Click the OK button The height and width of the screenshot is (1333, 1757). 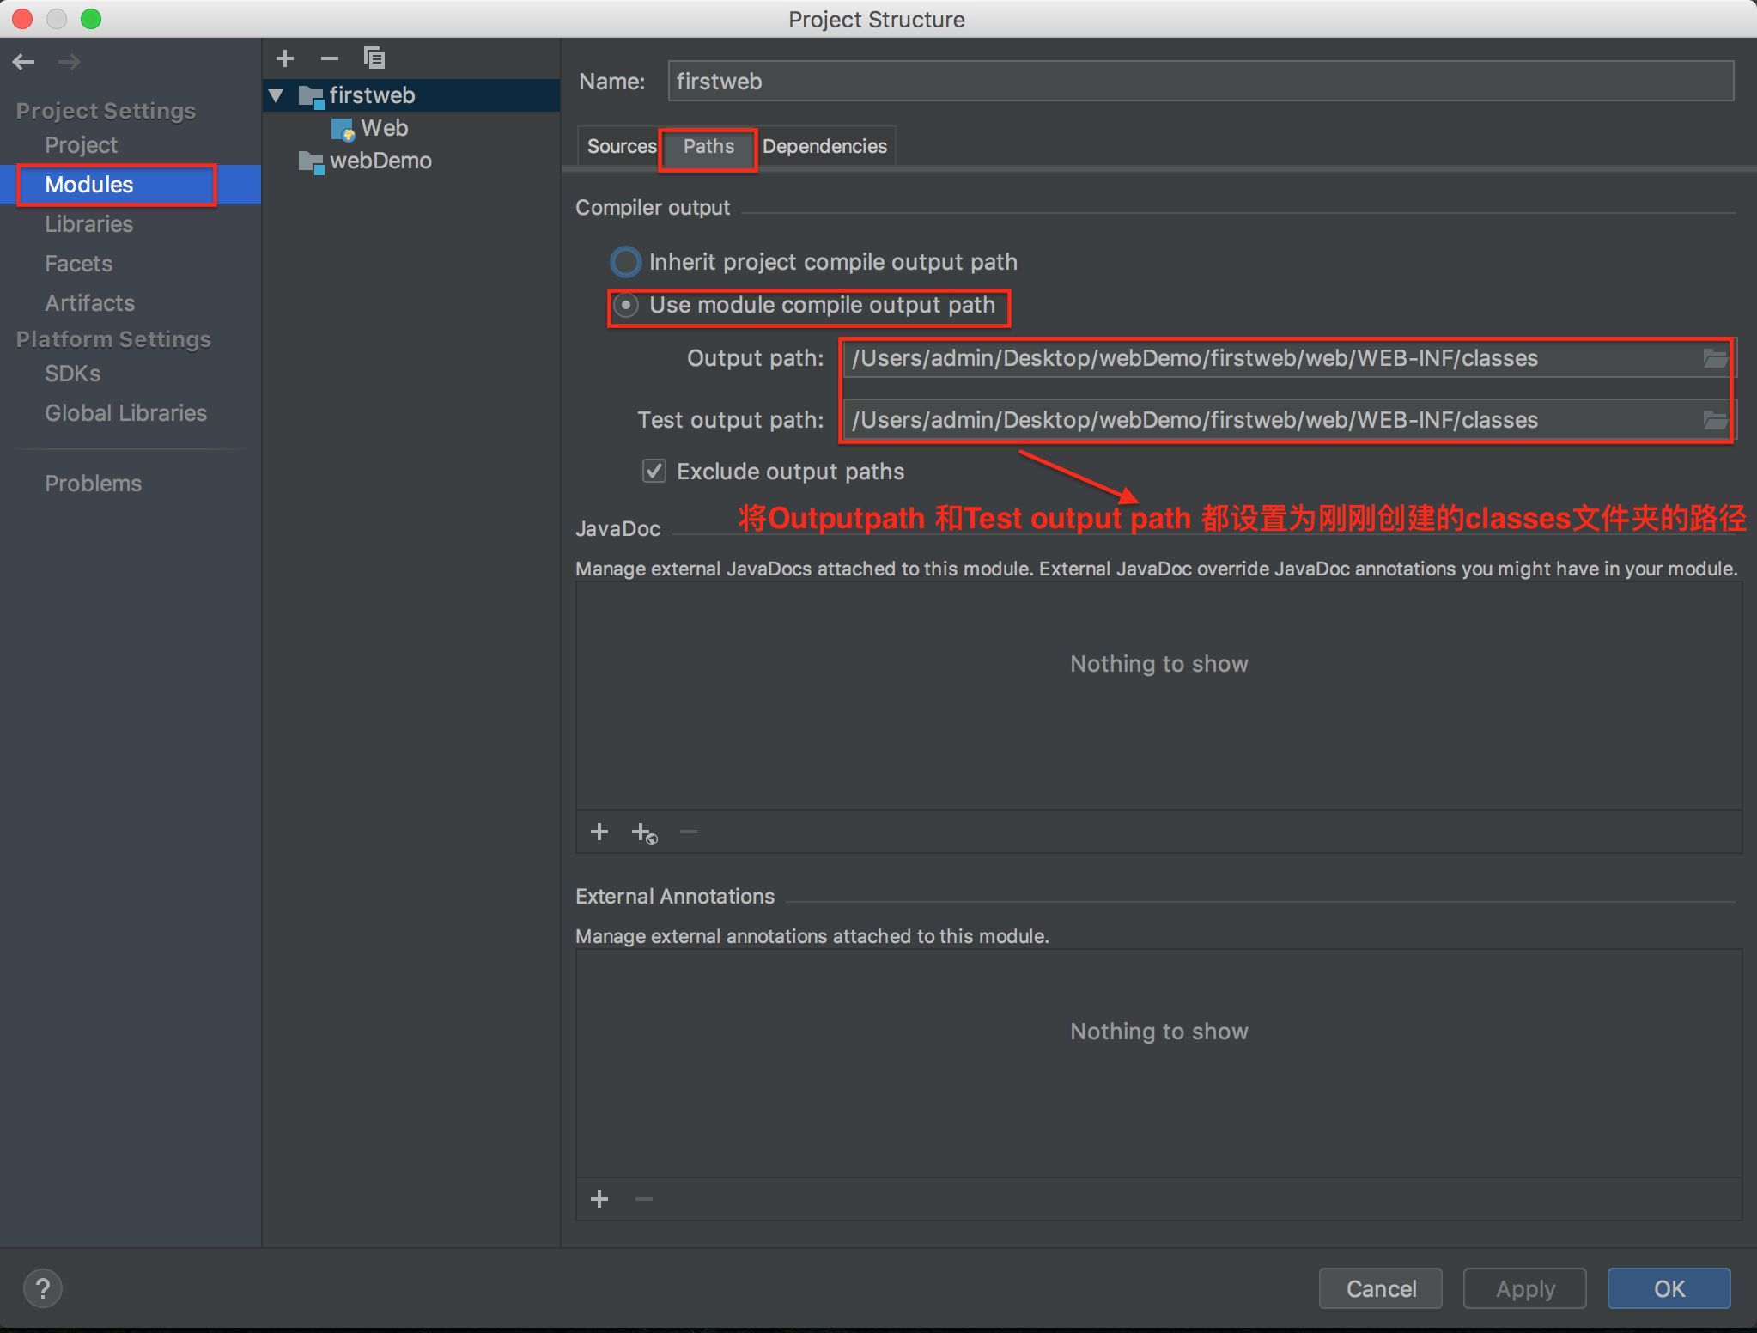(1669, 1288)
